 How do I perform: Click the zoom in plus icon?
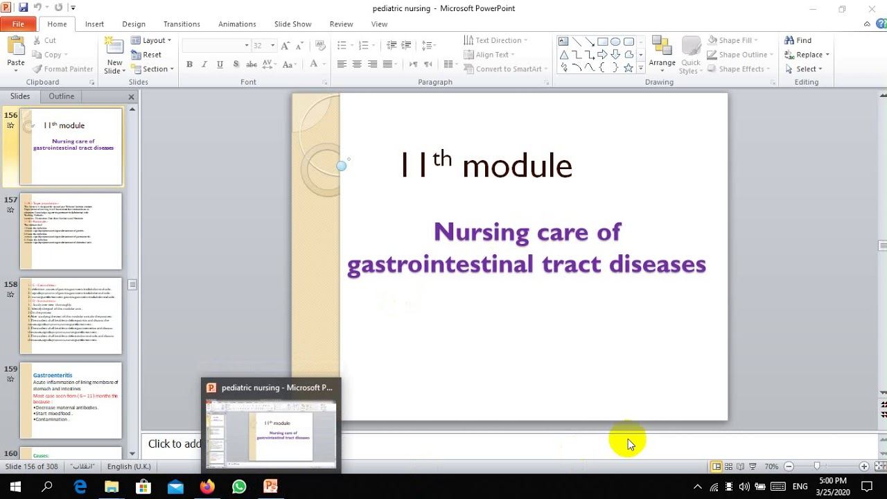[x=863, y=466]
